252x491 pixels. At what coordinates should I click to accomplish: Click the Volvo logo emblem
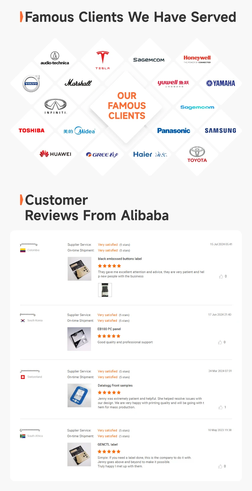pyautogui.click(x=31, y=83)
